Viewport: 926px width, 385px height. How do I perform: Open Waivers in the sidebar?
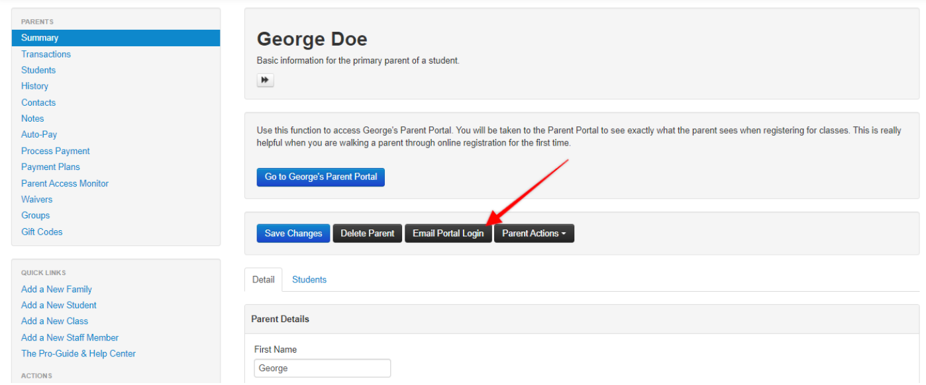36,199
